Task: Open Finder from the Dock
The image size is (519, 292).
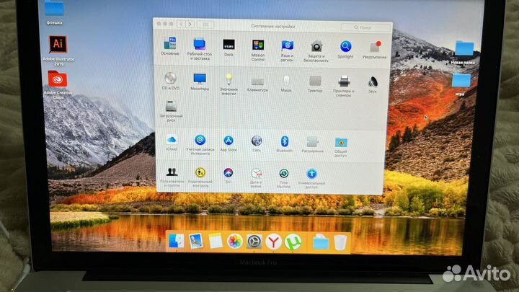Action: pyautogui.click(x=176, y=241)
